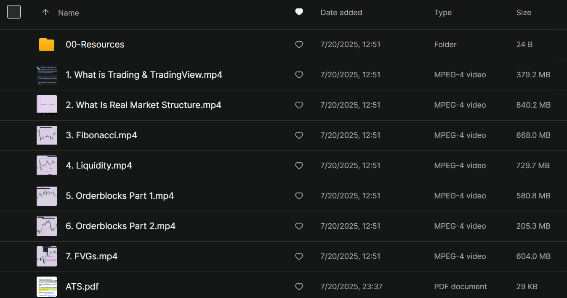Click the favorites heart icon in header
The height and width of the screenshot is (298, 567).
coord(299,12)
